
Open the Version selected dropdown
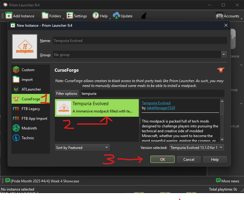197,147
